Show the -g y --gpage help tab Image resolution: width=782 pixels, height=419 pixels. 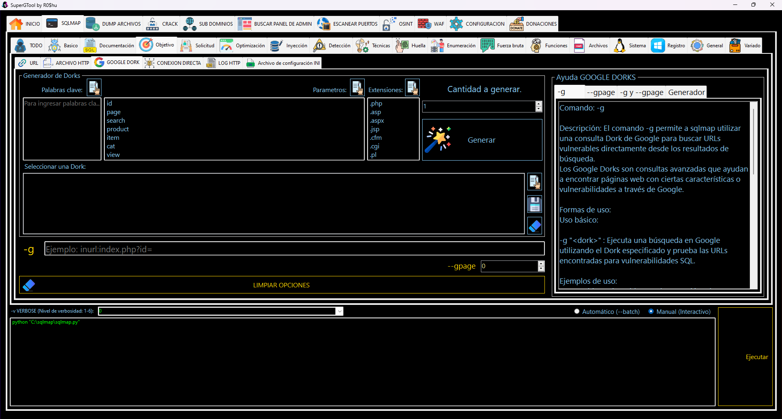(x=641, y=93)
